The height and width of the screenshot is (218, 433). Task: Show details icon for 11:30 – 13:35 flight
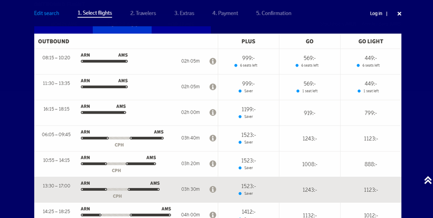tap(213, 87)
